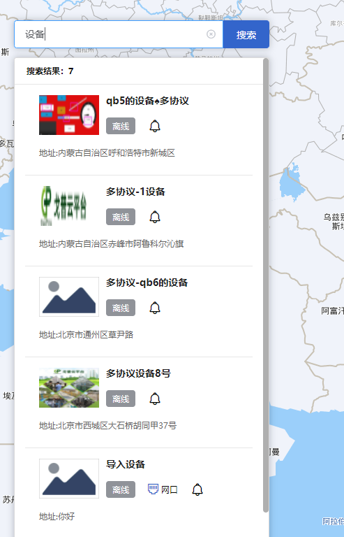Image resolution: width=344 pixels, height=537 pixels.
Task: Open the 戈普云平台 logo thumbnail
Action: tap(69, 206)
